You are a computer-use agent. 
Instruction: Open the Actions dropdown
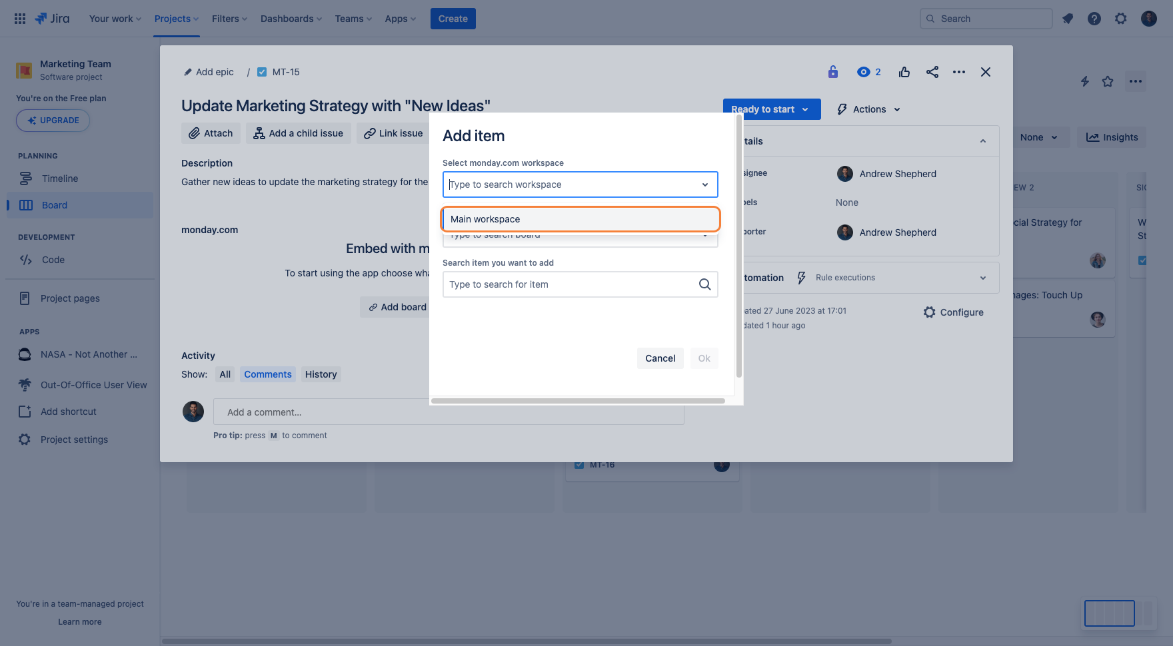coord(869,109)
